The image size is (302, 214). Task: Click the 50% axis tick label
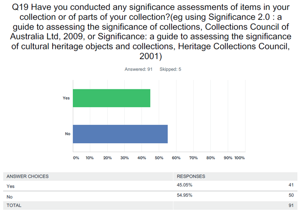pyautogui.click(x=159, y=158)
